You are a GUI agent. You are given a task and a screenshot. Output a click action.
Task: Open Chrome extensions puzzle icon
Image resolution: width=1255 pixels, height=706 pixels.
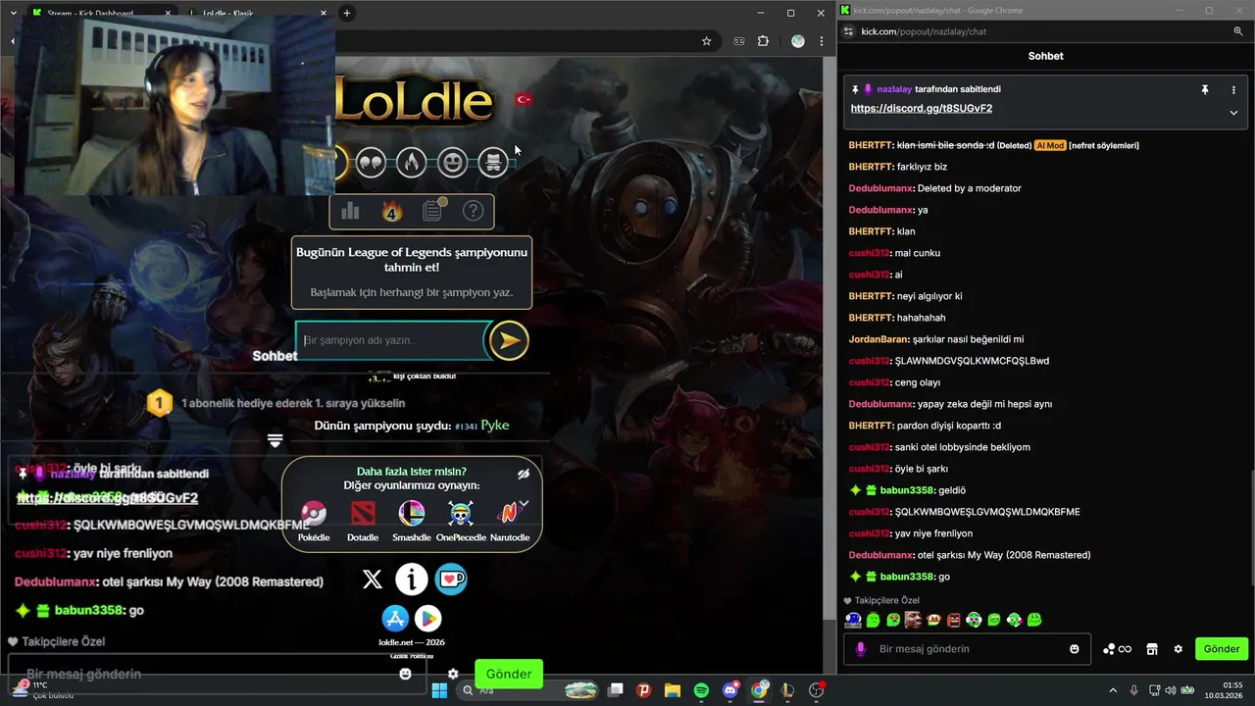click(x=764, y=41)
